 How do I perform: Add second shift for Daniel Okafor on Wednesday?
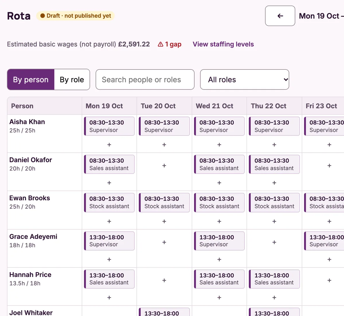219,183
